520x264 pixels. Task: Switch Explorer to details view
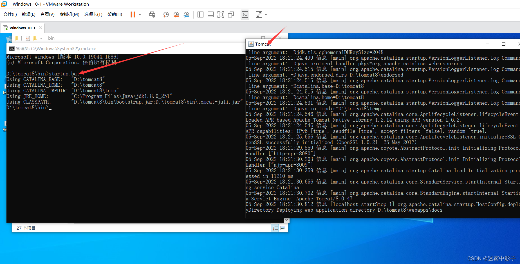click(275, 228)
